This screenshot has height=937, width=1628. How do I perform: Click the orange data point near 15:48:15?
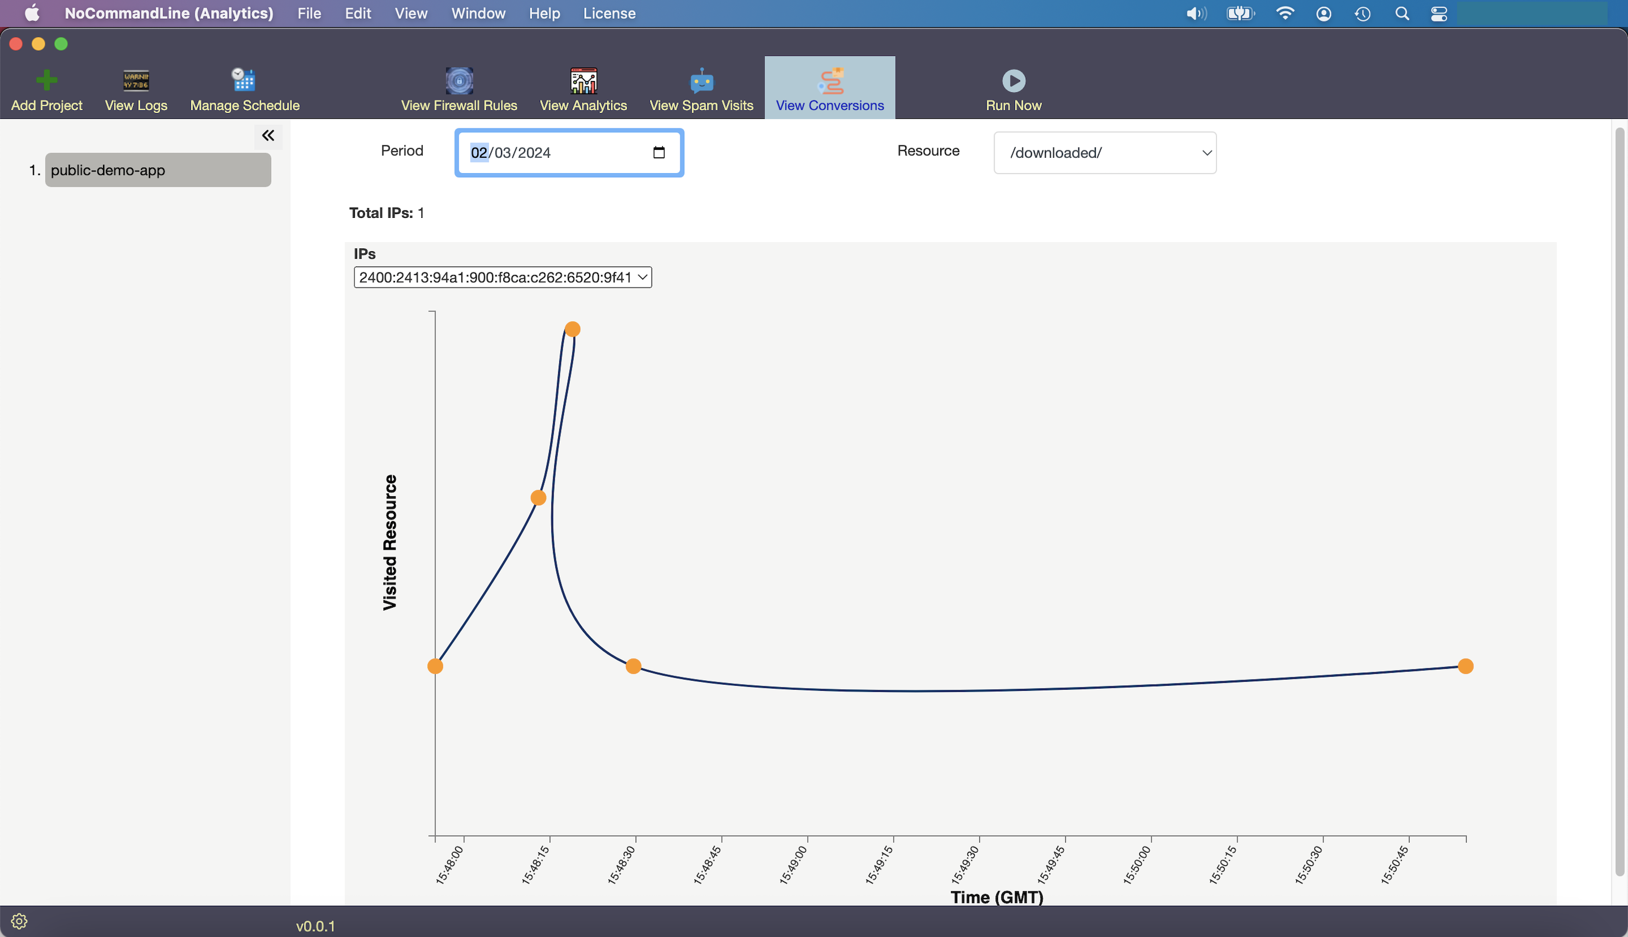538,497
